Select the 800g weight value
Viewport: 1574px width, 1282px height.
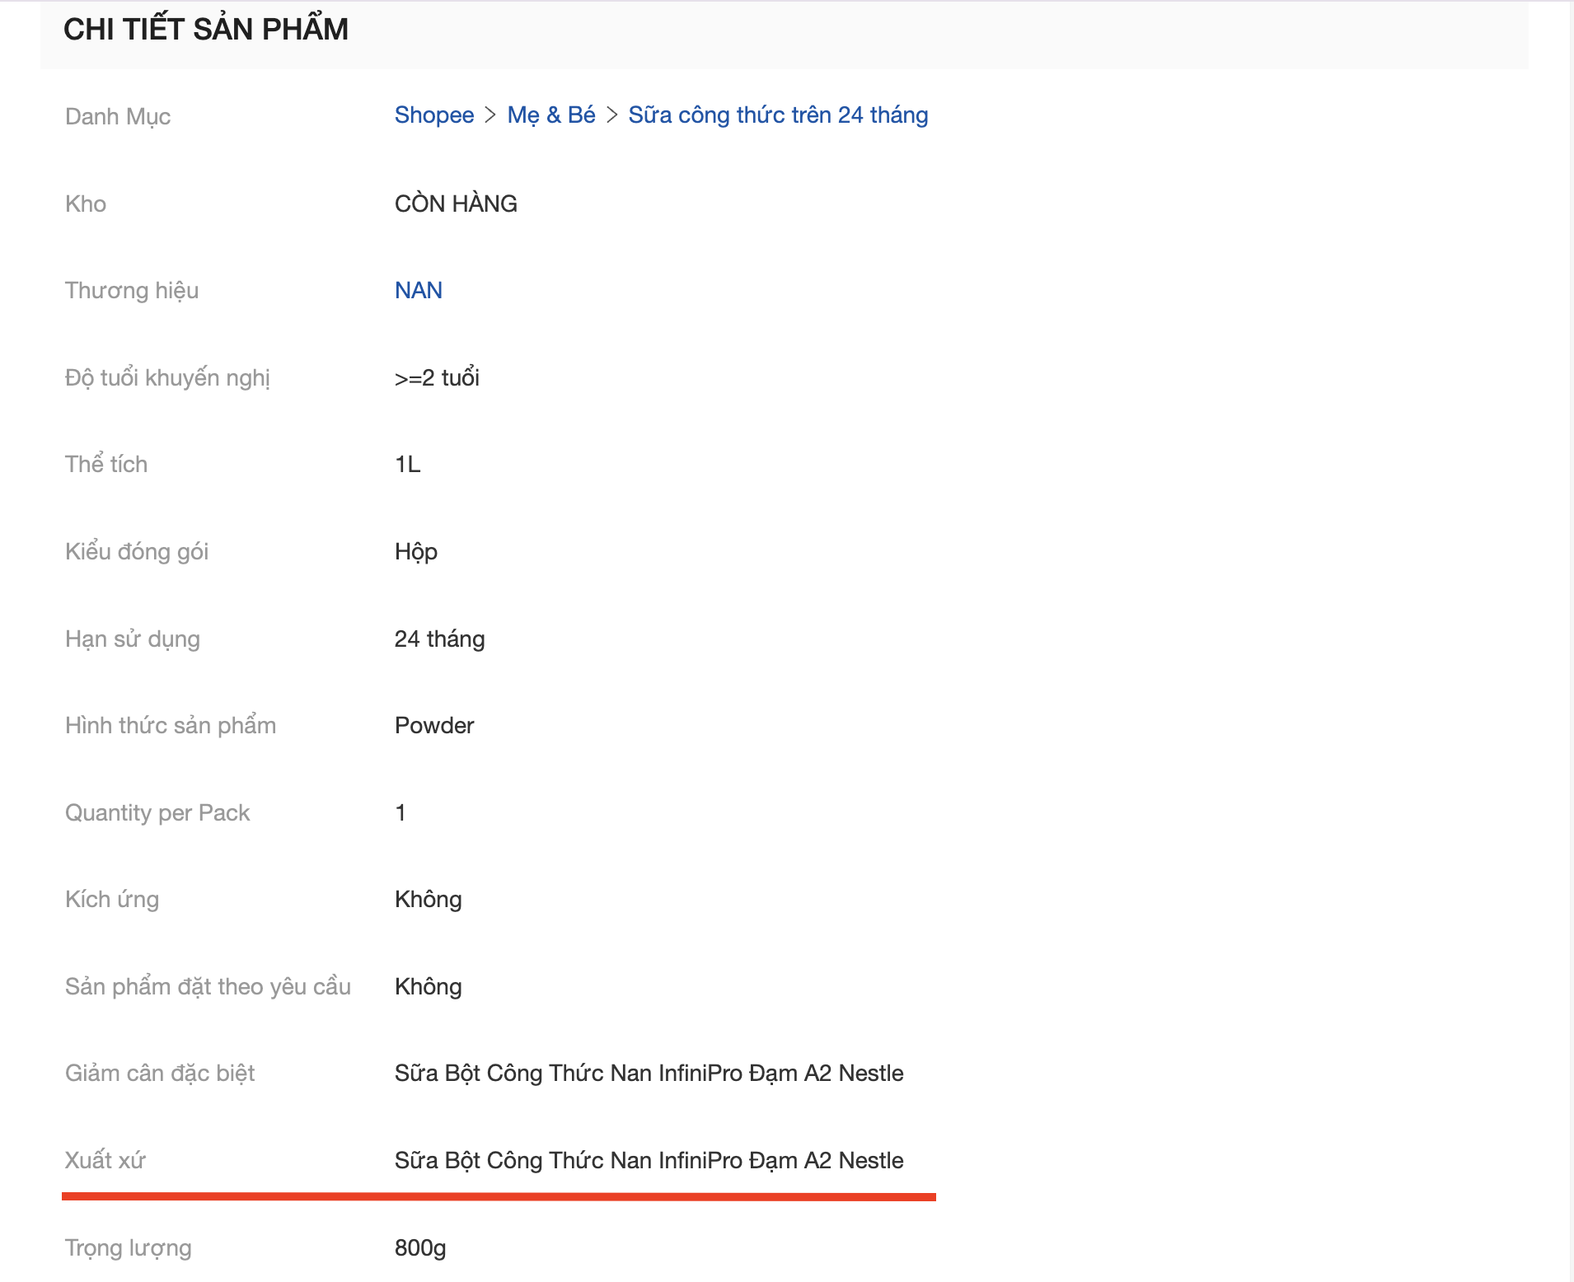[x=420, y=1247]
